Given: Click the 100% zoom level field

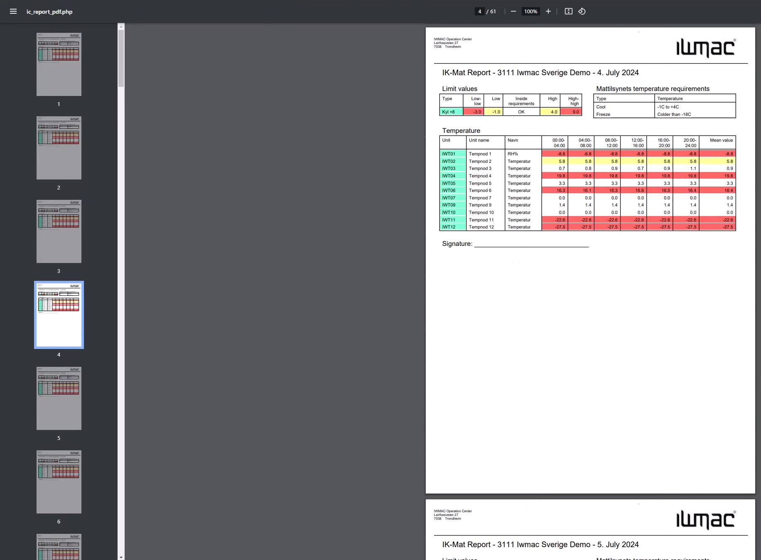Looking at the screenshot, I should pos(530,12).
